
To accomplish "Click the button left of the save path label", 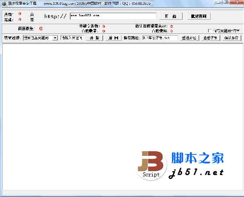I will coord(113,38).
